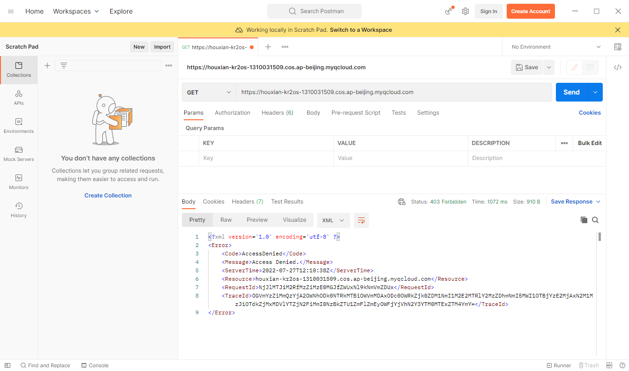Open the Pre-request Script tab
Image resolution: width=629 pixels, height=371 pixels.
pos(356,113)
